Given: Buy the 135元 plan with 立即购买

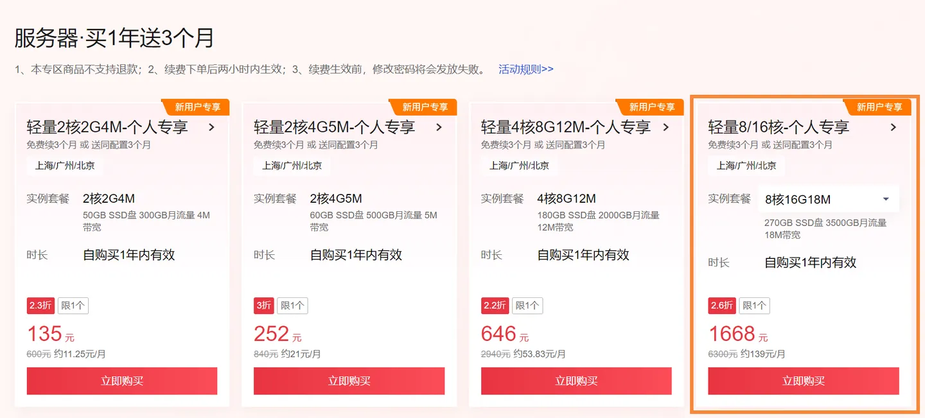Looking at the screenshot, I should (122, 381).
